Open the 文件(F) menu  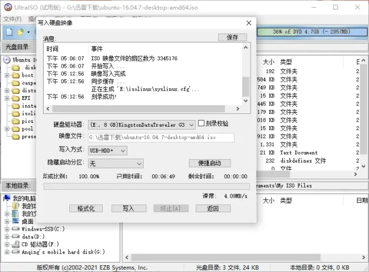tap(12, 19)
